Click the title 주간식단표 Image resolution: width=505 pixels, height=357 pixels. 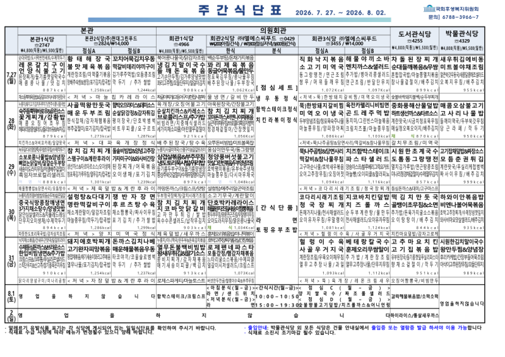coord(240,11)
